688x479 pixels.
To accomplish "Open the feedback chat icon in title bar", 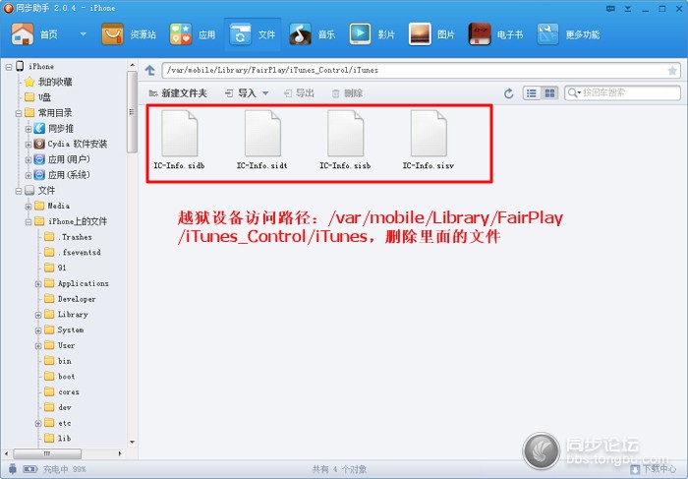I will click(610, 8).
